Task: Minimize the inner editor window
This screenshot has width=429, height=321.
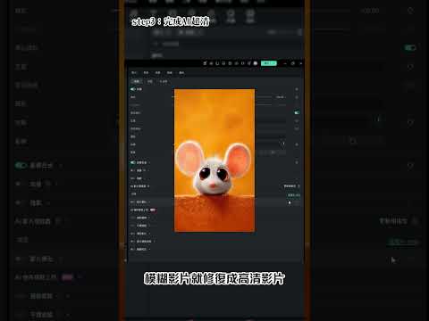Action: (285, 63)
